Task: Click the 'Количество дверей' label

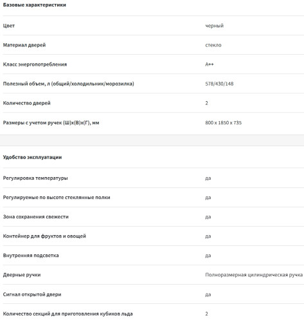Action: [x=27, y=103]
